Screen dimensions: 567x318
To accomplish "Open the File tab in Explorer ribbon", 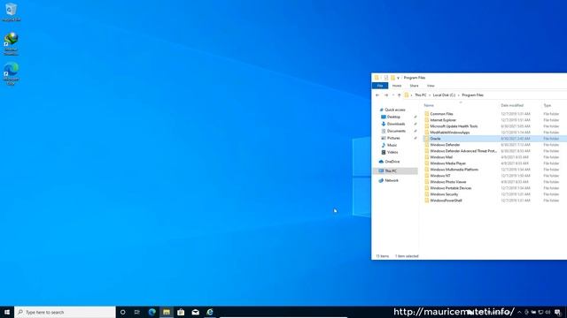I will [x=380, y=86].
